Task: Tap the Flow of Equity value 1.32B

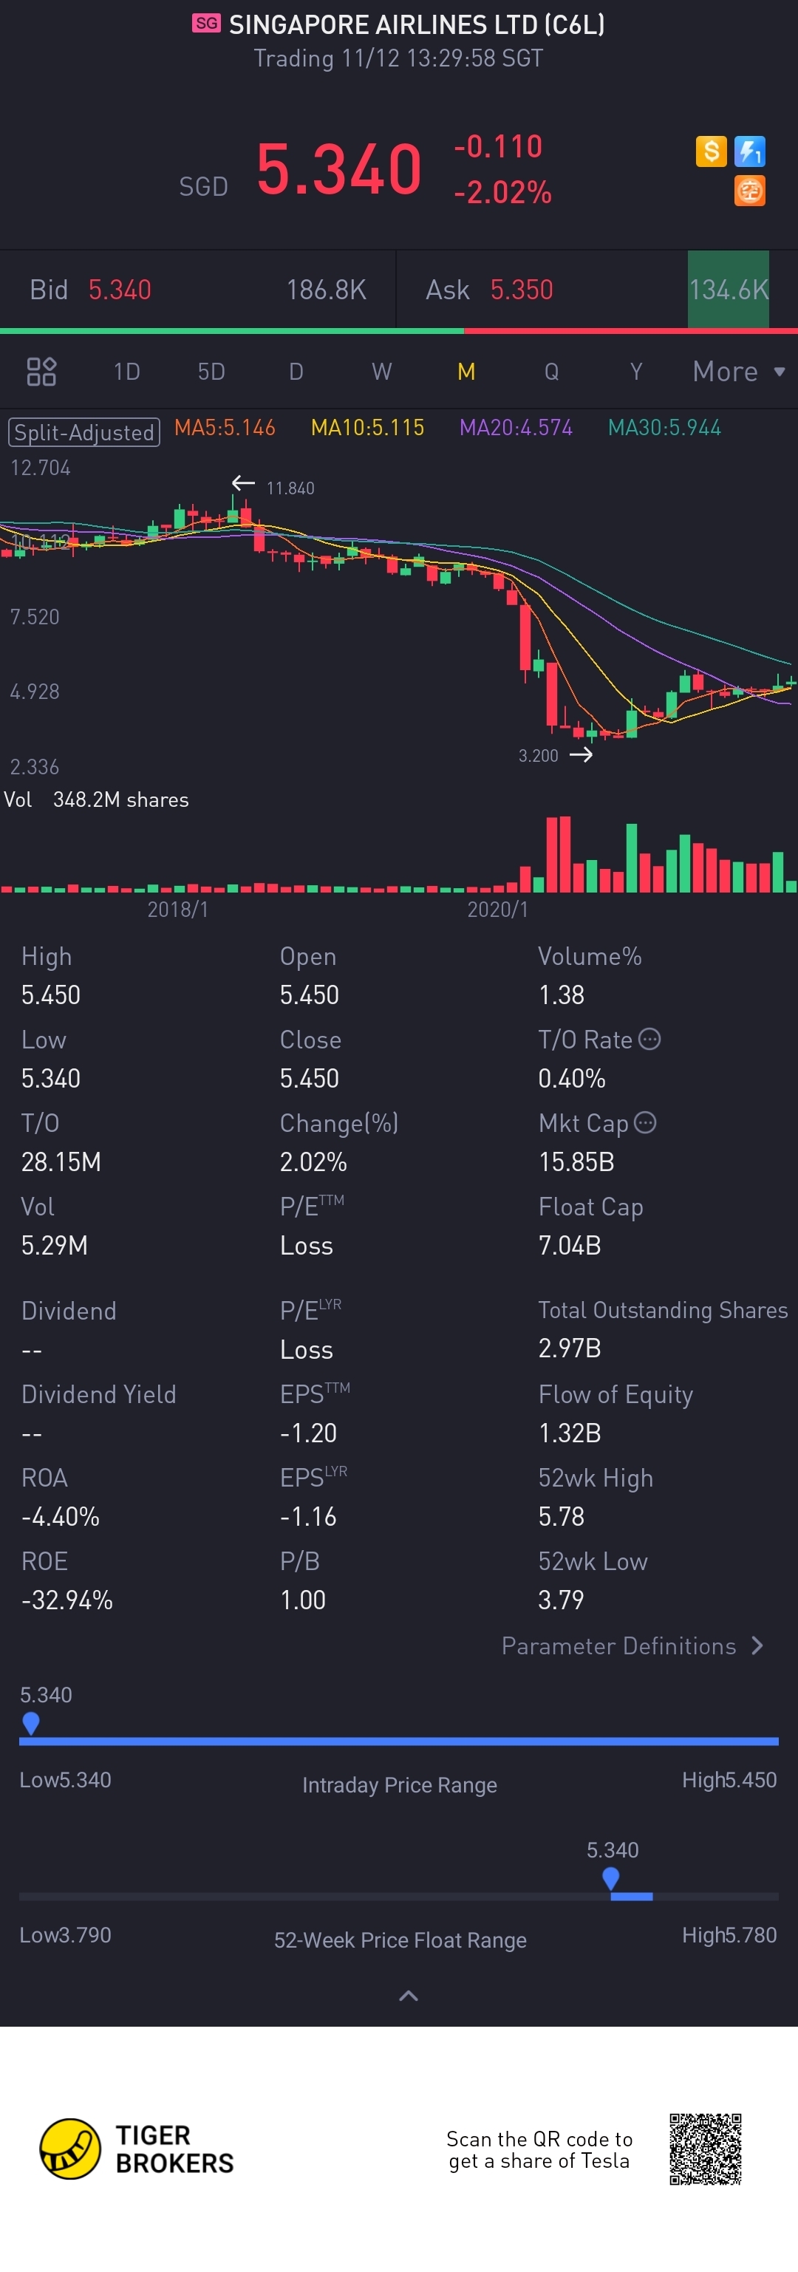Action: pyautogui.click(x=570, y=1433)
